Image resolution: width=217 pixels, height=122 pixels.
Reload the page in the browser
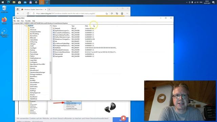(x=28, y=14)
